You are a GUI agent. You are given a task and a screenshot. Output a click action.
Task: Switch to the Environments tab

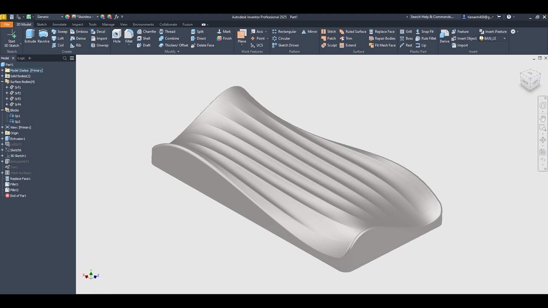click(143, 24)
